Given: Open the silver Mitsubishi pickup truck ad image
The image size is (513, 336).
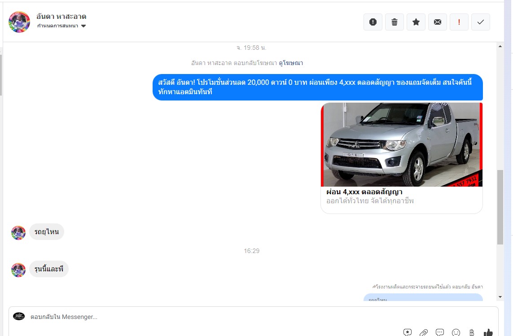Looking at the screenshot, I should tap(402, 144).
